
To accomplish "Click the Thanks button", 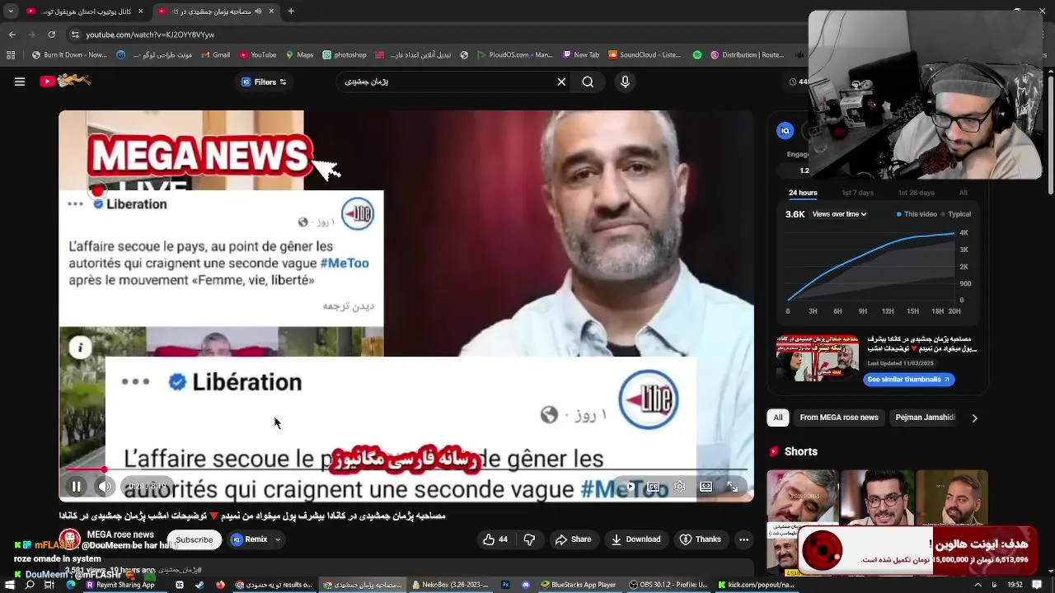I will 700,539.
